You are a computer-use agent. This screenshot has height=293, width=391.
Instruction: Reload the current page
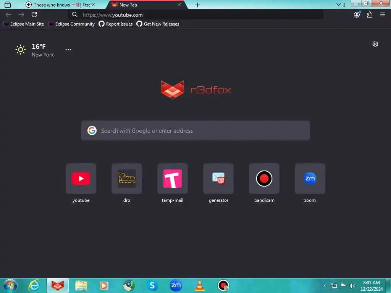click(34, 15)
